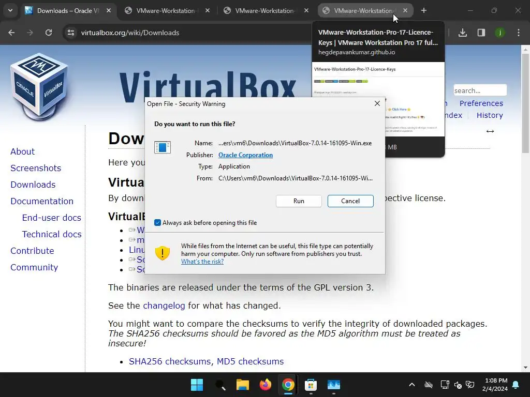The width and height of the screenshot is (530, 397).
Task: Expand the system tray hidden icons
Action: pos(412,385)
